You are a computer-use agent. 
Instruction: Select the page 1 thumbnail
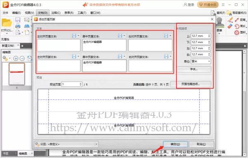(x=17, y=74)
